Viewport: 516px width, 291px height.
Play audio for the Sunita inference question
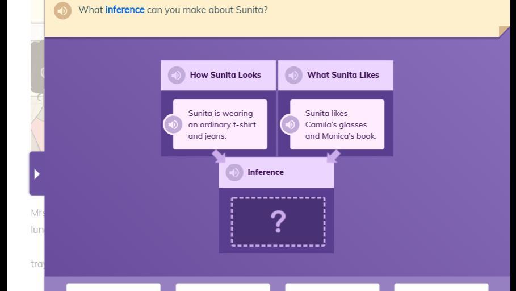(62, 10)
